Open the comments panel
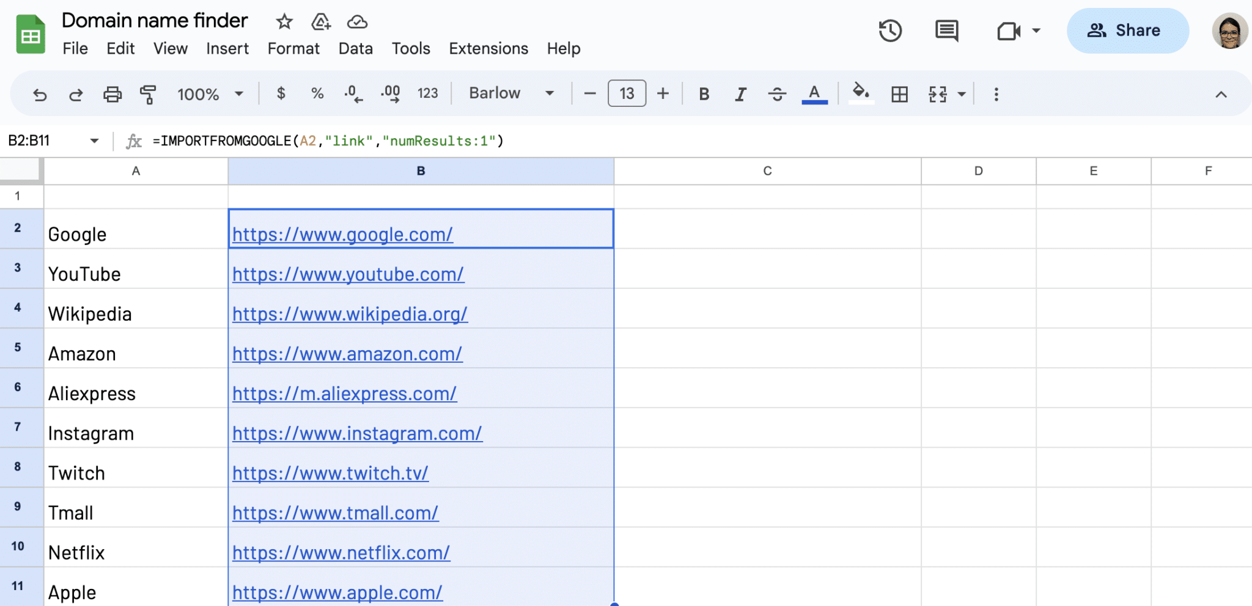 pos(945,30)
